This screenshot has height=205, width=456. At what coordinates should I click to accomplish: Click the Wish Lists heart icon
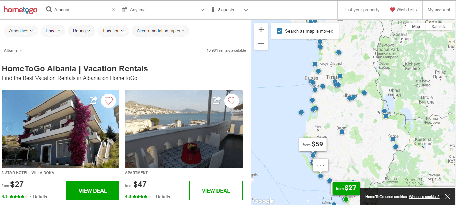tap(392, 10)
